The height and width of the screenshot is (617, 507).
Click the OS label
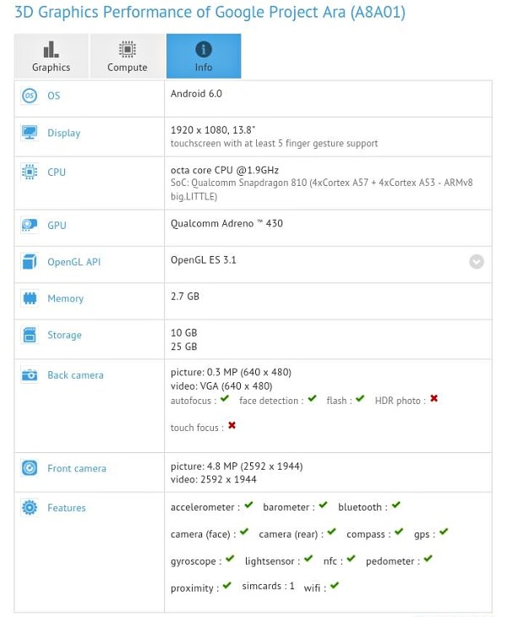tap(54, 96)
